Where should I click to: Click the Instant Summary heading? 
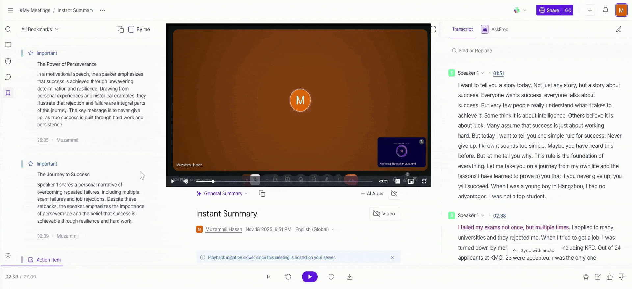pyautogui.click(x=227, y=214)
